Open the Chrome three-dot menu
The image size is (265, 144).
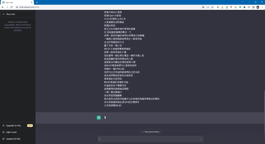[262, 7]
